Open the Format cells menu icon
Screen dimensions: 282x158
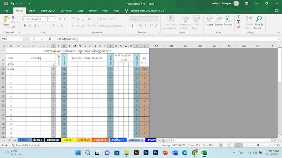coord(228,18)
